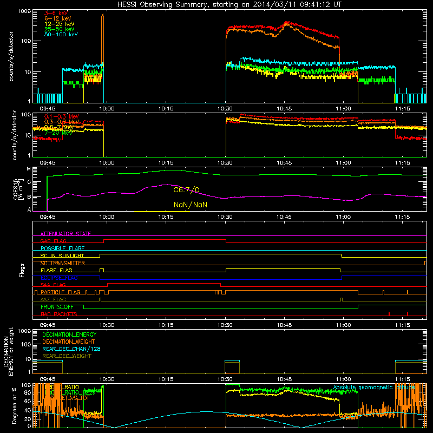
Task: Click the C6.7/D flare class annotation
Action: pyautogui.click(x=186, y=190)
